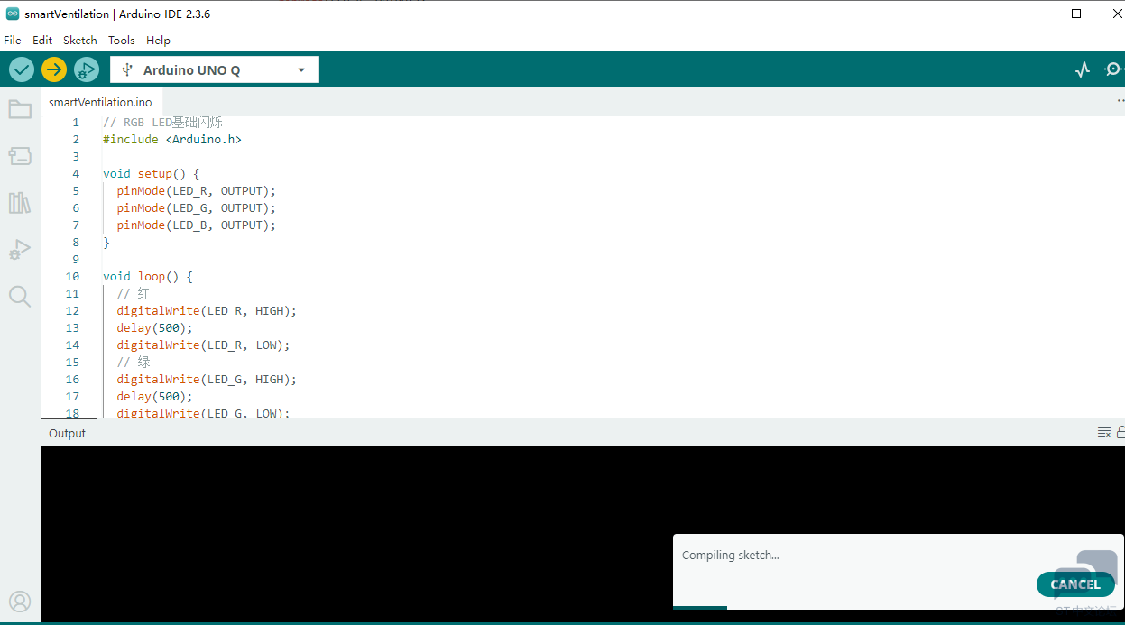
Task: Start the debugger from the toolbar
Action: coord(87,69)
